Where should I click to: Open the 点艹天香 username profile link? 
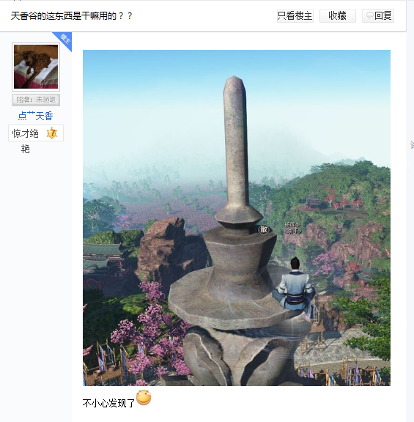35,116
